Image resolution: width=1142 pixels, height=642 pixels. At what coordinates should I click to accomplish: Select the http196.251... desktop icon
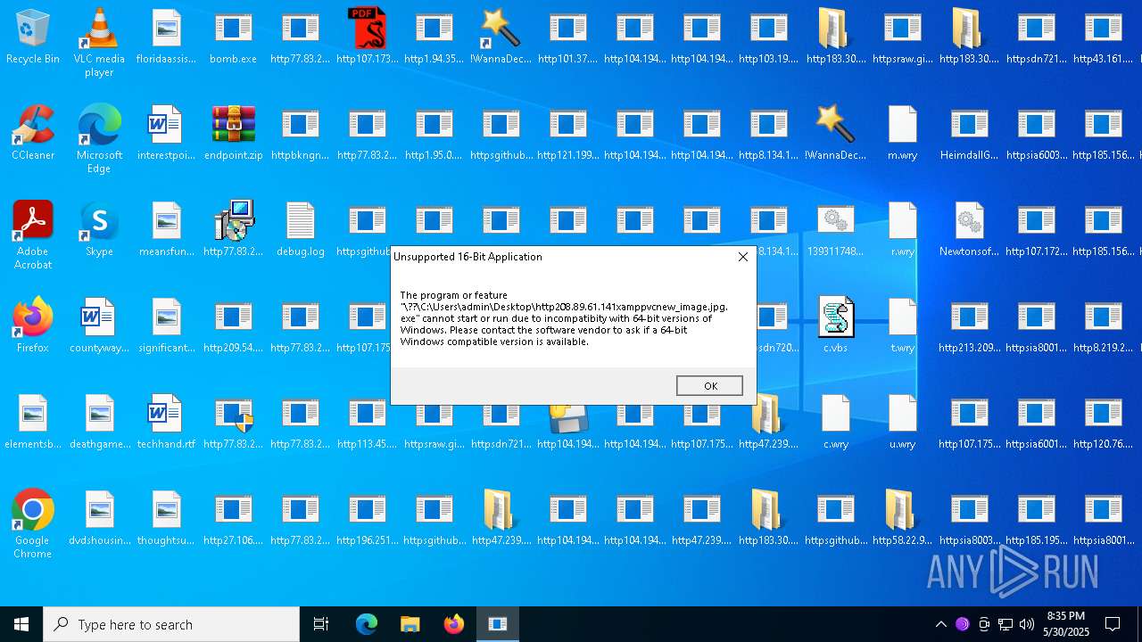(x=367, y=518)
